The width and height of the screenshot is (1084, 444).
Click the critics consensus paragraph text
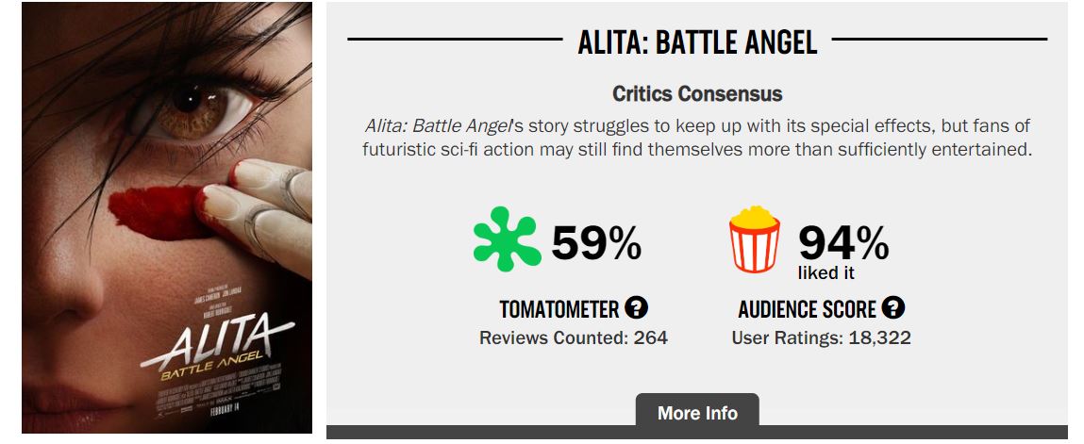point(697,149)
